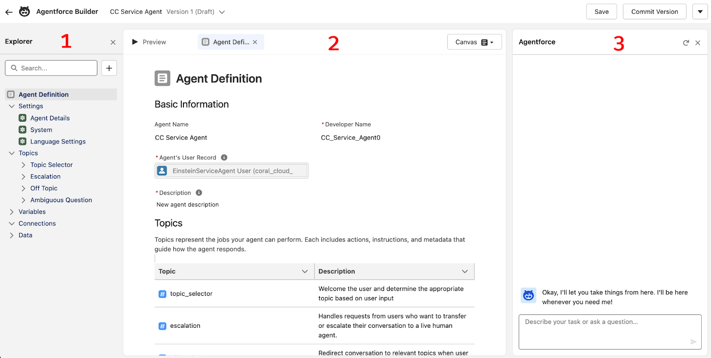The image size is (711, 358).
Task: Save the agent
Action: click(x=601, y=12)
